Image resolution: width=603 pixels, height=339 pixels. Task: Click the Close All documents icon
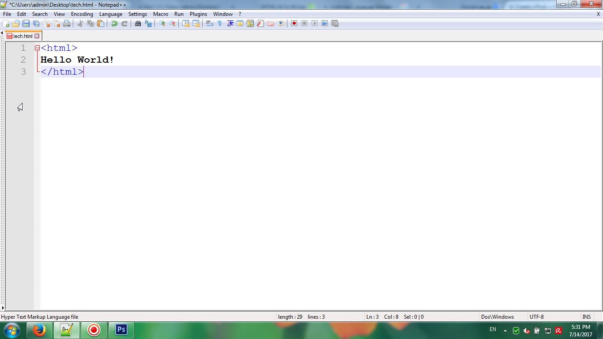click(x=57, y=23)
